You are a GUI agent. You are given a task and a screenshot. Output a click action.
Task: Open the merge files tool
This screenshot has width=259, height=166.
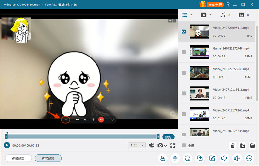coord(200,158)
